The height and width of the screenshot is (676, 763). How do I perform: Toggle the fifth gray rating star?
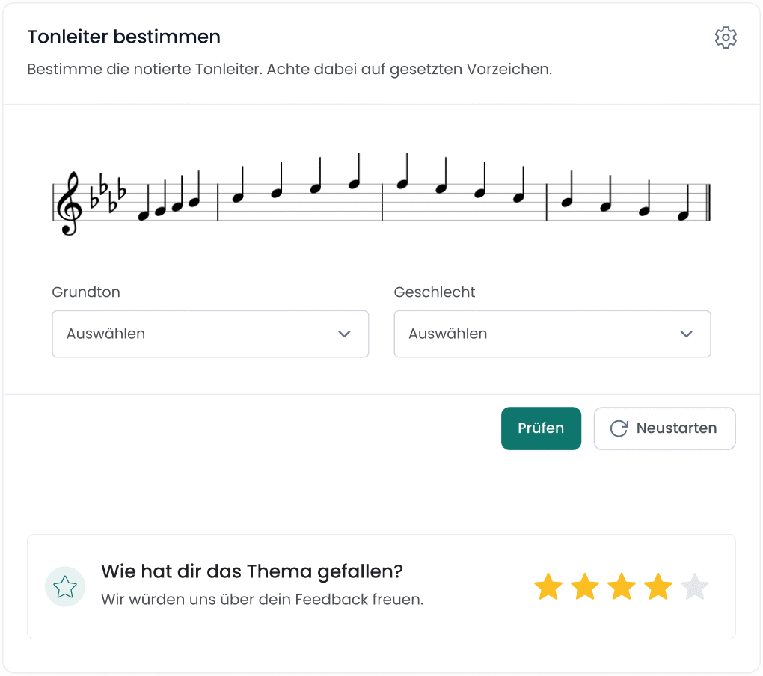tap(696, 587)
